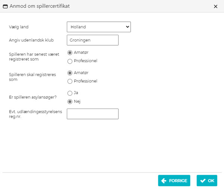Select Professionel for last registered status

(x=70, y=61)
